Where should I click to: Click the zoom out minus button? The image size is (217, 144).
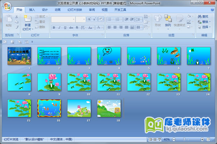pos(174,139)
